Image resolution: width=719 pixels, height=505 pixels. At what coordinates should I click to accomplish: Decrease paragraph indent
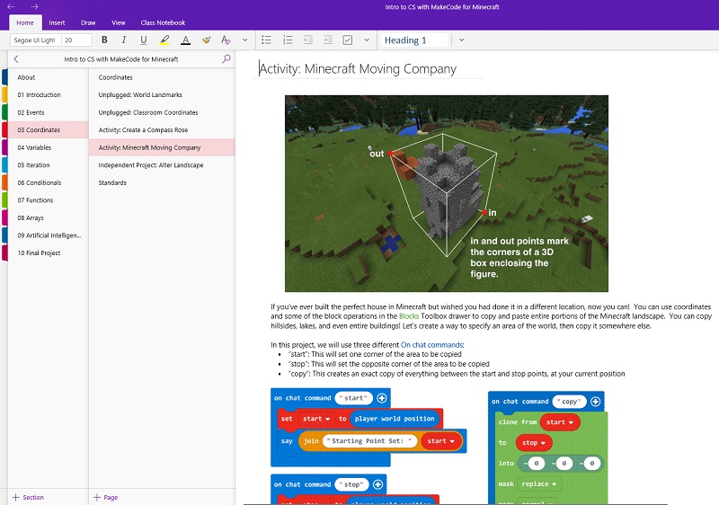(308, 40)
